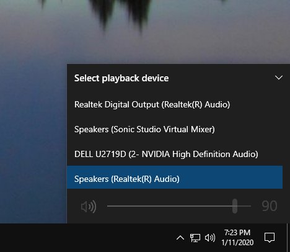
Task: Choose DELL U2719D NVIDIA audio output
Action: point(175,154)
